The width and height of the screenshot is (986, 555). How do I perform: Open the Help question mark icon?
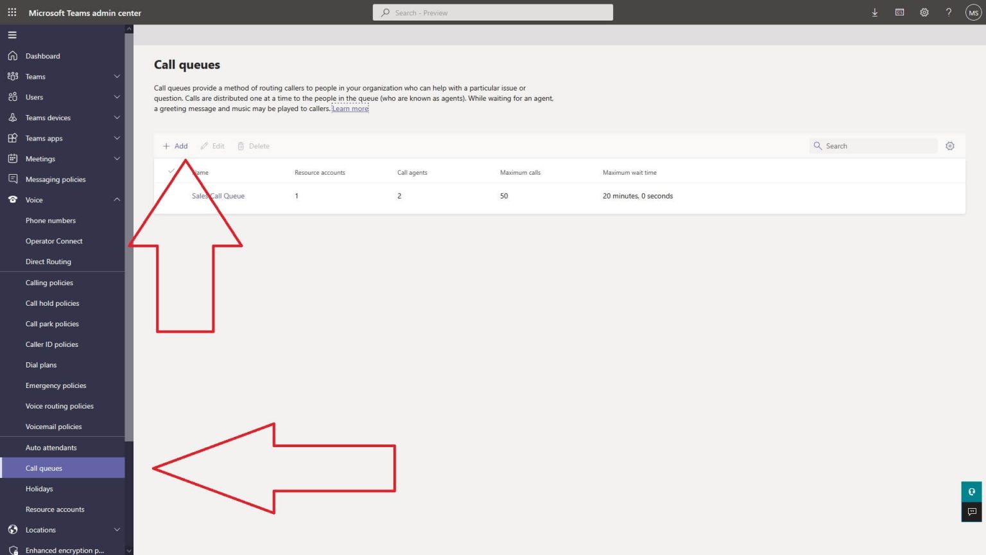point(948,12)
